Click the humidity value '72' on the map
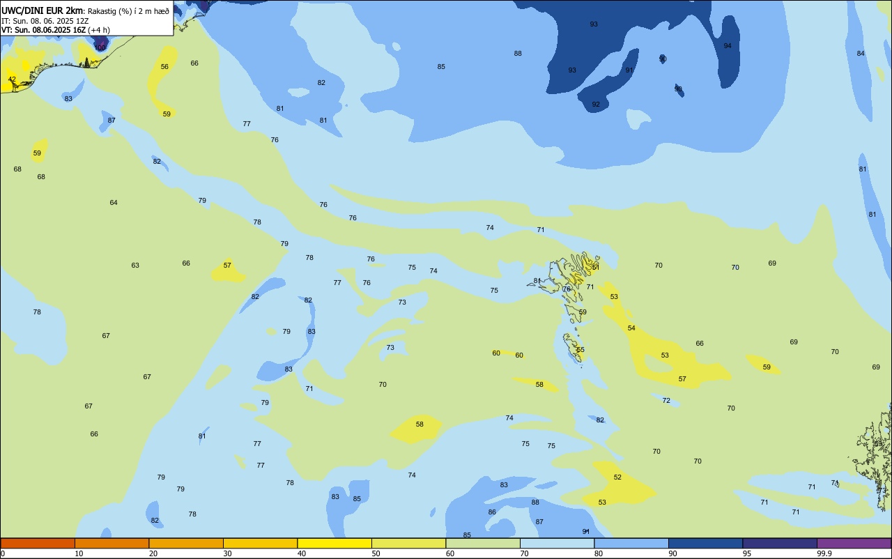Screen dimensions: 892x559 [x=666, y=401]
